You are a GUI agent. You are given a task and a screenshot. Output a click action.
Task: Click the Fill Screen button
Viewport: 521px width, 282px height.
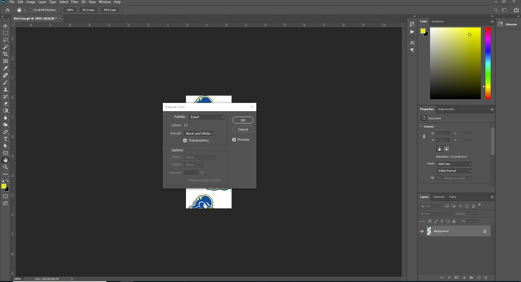[110, 10]
